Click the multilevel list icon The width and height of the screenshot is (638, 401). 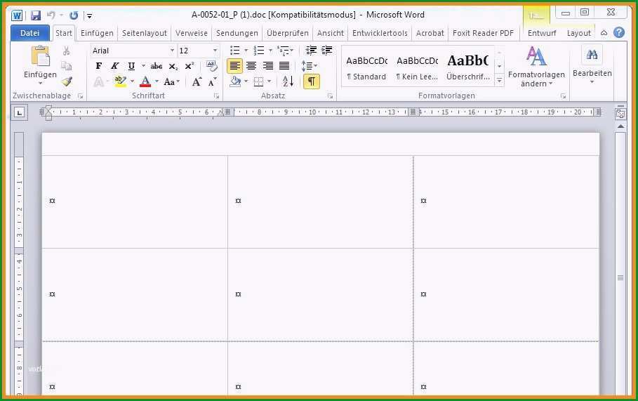pos(283,51)
